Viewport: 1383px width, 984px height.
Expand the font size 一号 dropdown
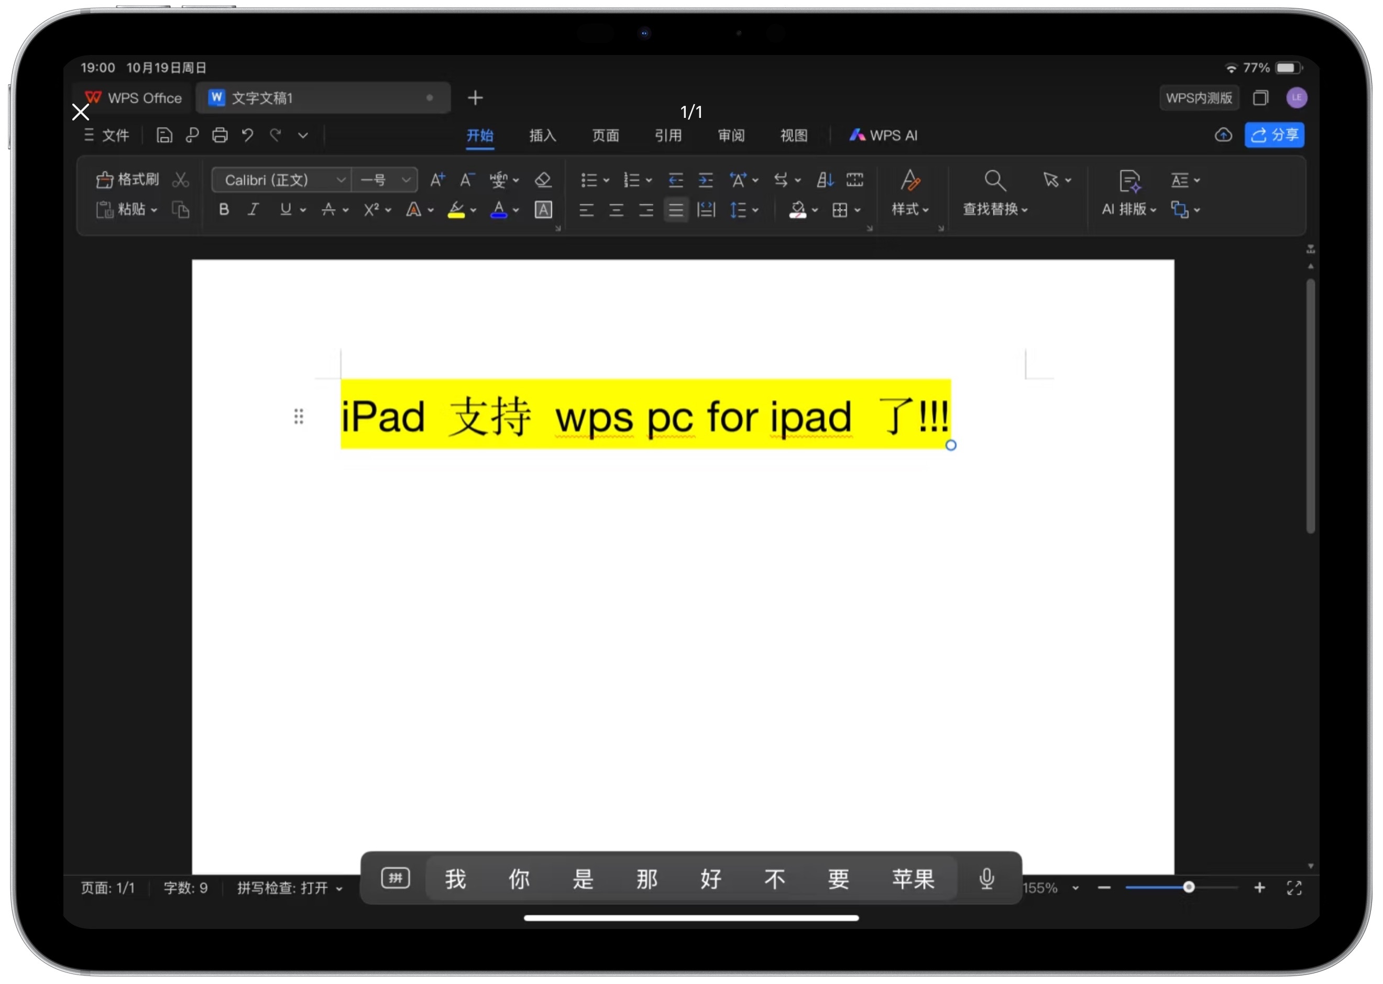tap(406, 180)
